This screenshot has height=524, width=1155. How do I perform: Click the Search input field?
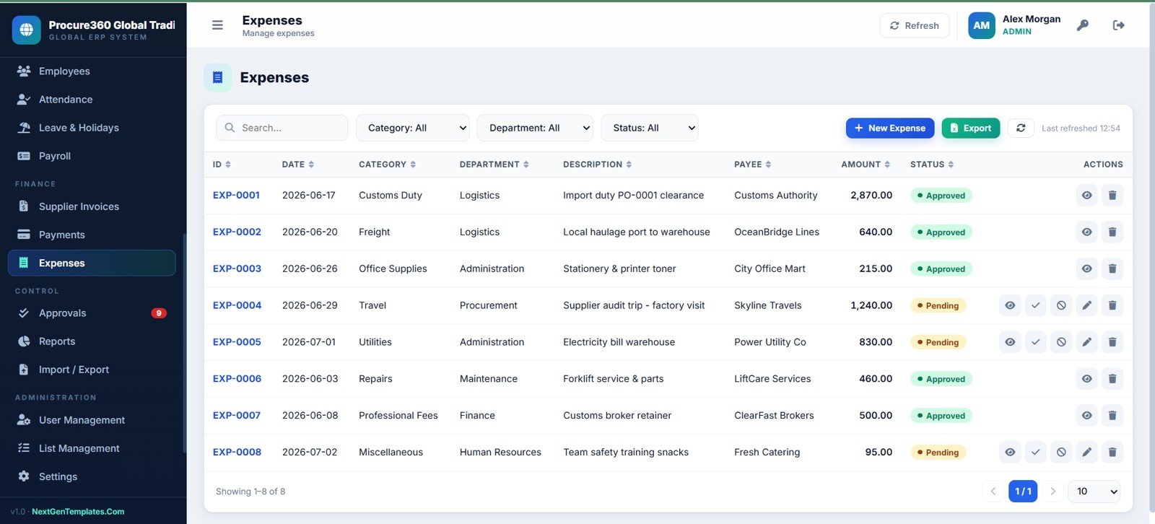(282, 128)
